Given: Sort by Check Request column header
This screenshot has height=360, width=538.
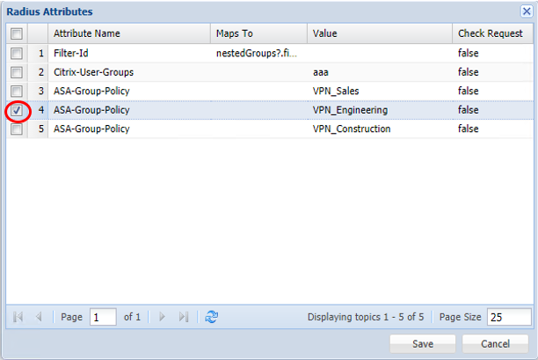Looking at the screenshot, I should pyautogui.click(x=491, y=33).
